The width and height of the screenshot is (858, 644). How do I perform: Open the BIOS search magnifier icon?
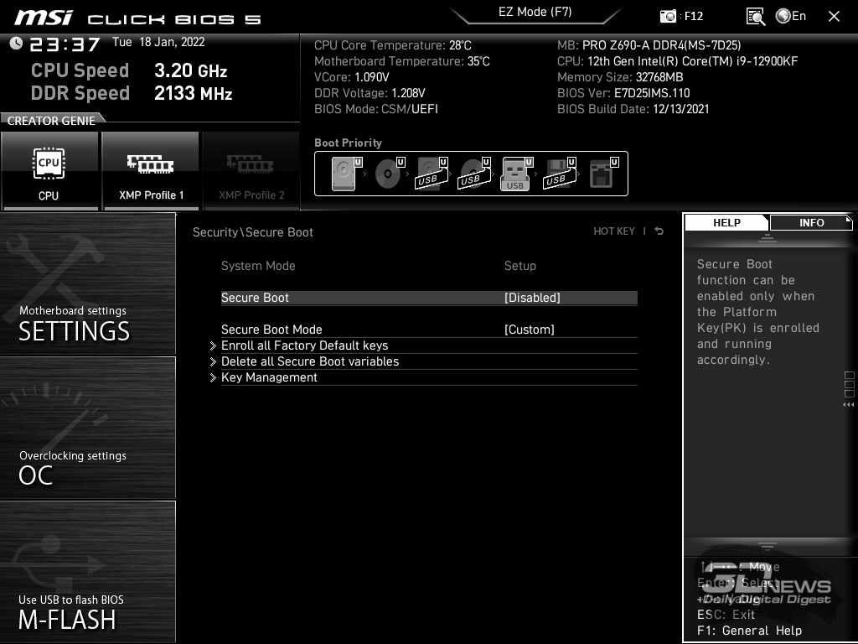[x=755, y=17]
